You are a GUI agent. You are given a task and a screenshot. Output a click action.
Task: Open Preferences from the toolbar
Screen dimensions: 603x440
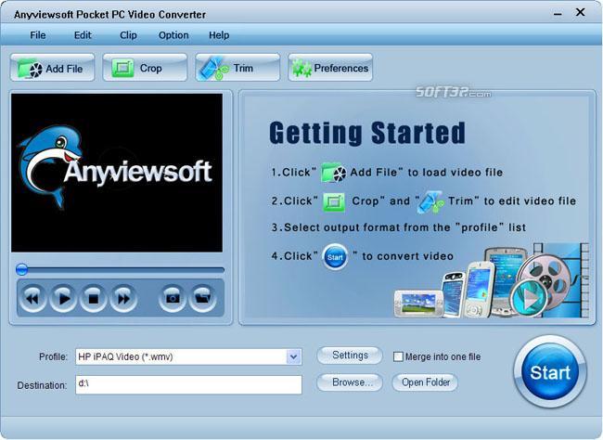[330, 68]
